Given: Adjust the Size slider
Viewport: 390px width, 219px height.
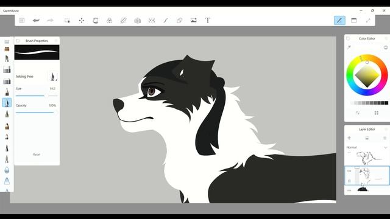Looking at the screenshot, I should pyautogui.click(x=37, y=96).
